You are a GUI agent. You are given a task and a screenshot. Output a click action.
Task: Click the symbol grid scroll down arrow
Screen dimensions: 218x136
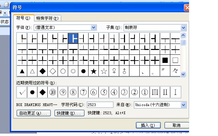[183, 74]
